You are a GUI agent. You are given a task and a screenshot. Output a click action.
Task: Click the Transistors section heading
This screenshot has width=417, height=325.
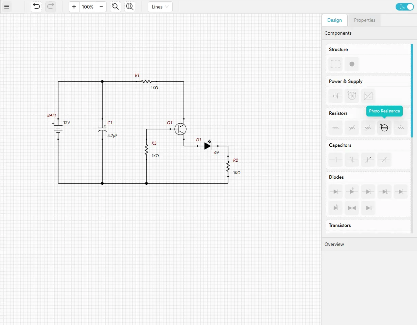[x=340, y=225]
